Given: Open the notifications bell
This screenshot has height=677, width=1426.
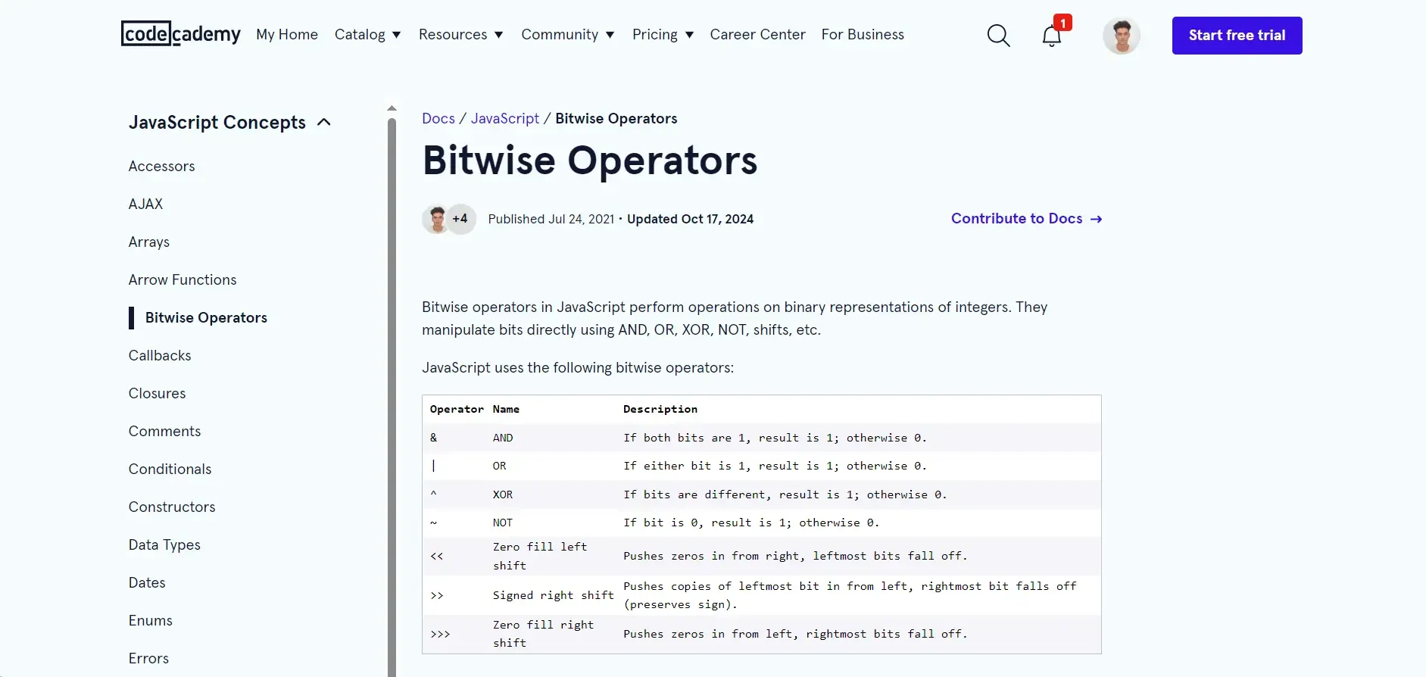Looking at the screenshot, I should pyautogui.click(x=1051, y=36).
